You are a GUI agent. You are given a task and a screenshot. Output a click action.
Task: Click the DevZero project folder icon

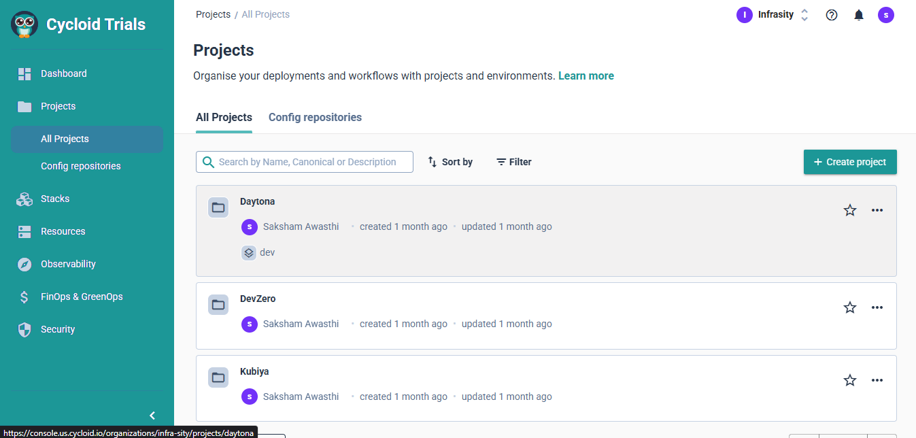point(218,305)
